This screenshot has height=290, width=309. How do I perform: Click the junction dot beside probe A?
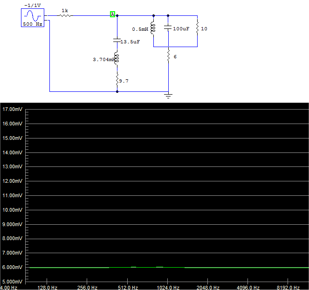(117, 15)
